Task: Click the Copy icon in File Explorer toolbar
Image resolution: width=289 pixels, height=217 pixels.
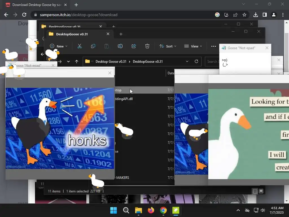Action: [x=93, y=46]
